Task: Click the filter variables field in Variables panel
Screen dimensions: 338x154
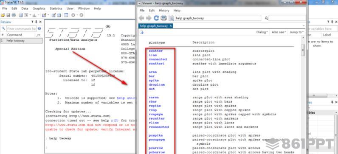Action: point(322,29)
